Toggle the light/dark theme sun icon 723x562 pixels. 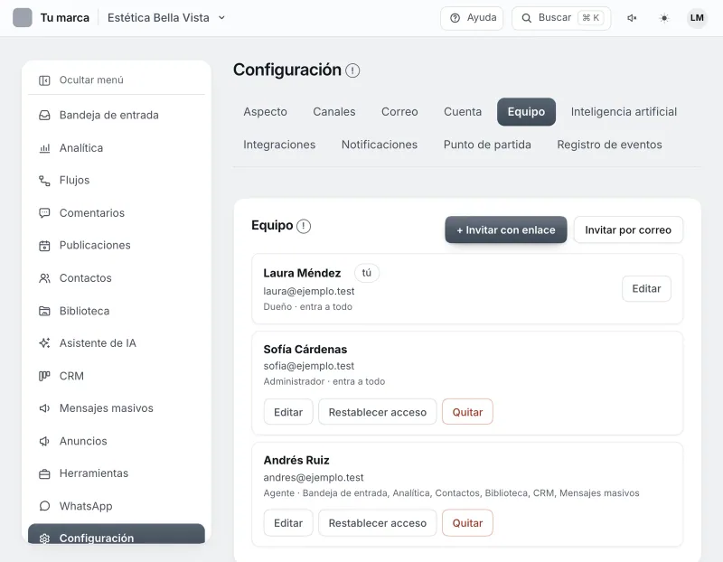pyautogui.click(x=664, y=18)
